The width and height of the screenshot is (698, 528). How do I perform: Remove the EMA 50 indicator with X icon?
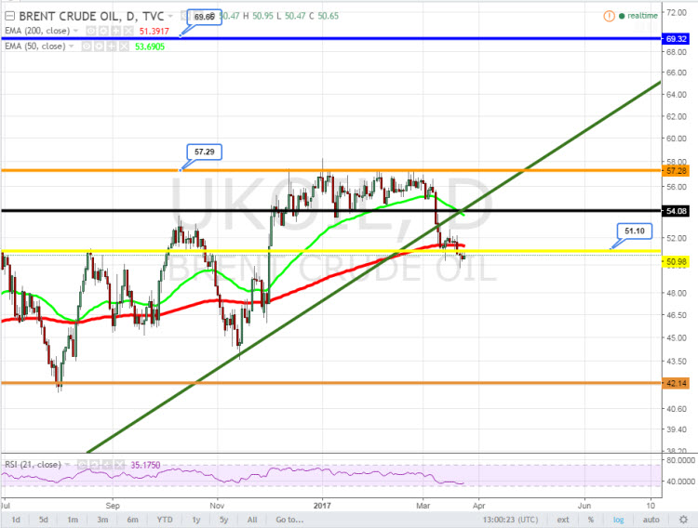(124, 46)
